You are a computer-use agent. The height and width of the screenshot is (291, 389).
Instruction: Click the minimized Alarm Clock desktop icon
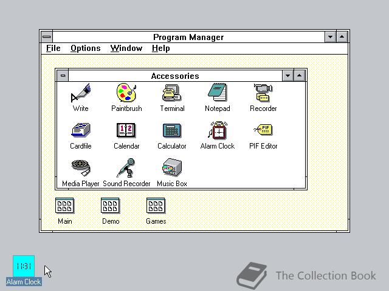point(24,266)
